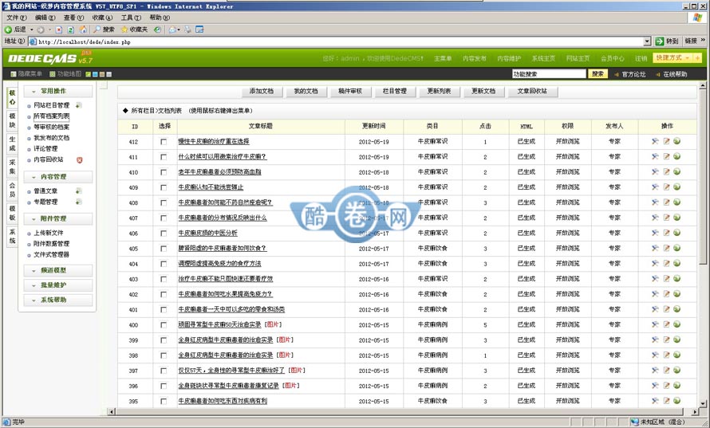
Task: Expand the 频道模型 section
Action: click(x=58, y=270)
